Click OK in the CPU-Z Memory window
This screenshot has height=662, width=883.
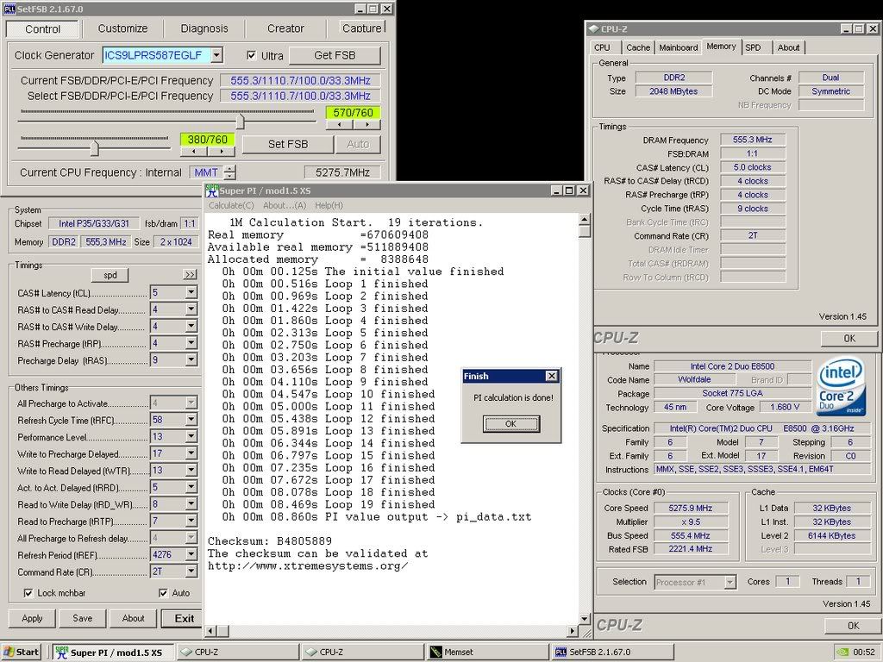849,338
